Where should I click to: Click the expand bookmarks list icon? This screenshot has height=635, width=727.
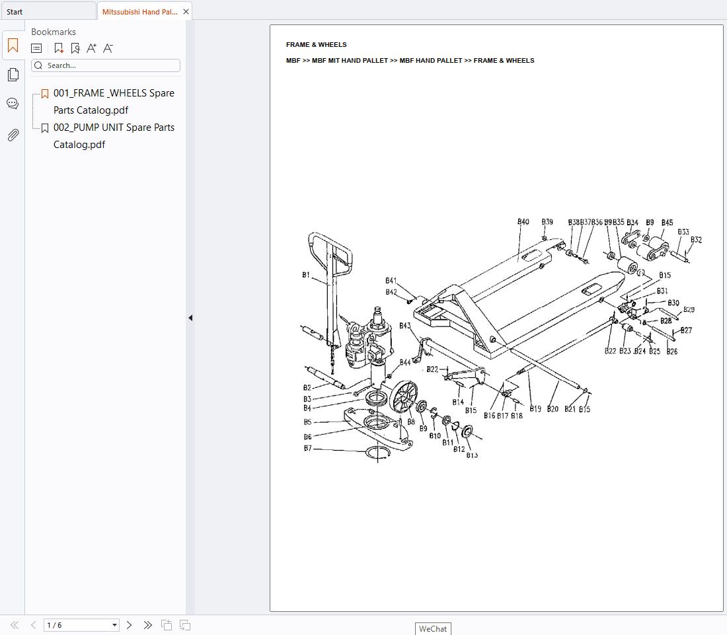coord(36,48)
